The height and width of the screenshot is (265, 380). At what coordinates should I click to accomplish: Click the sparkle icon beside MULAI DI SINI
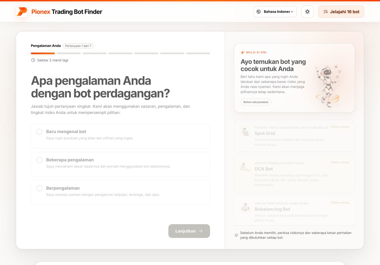243,52
